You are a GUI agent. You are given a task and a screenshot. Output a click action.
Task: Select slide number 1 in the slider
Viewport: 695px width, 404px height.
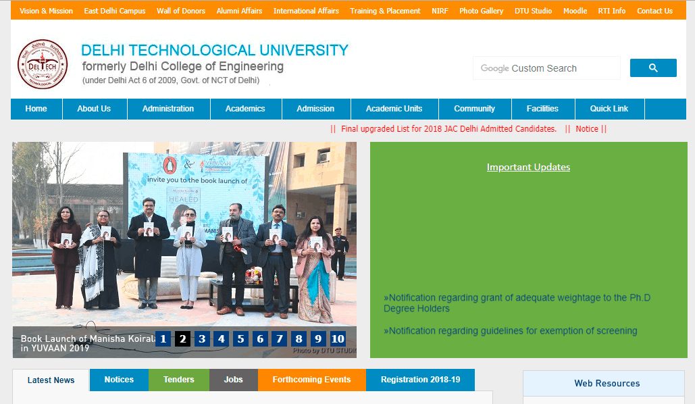coord(163,339)
